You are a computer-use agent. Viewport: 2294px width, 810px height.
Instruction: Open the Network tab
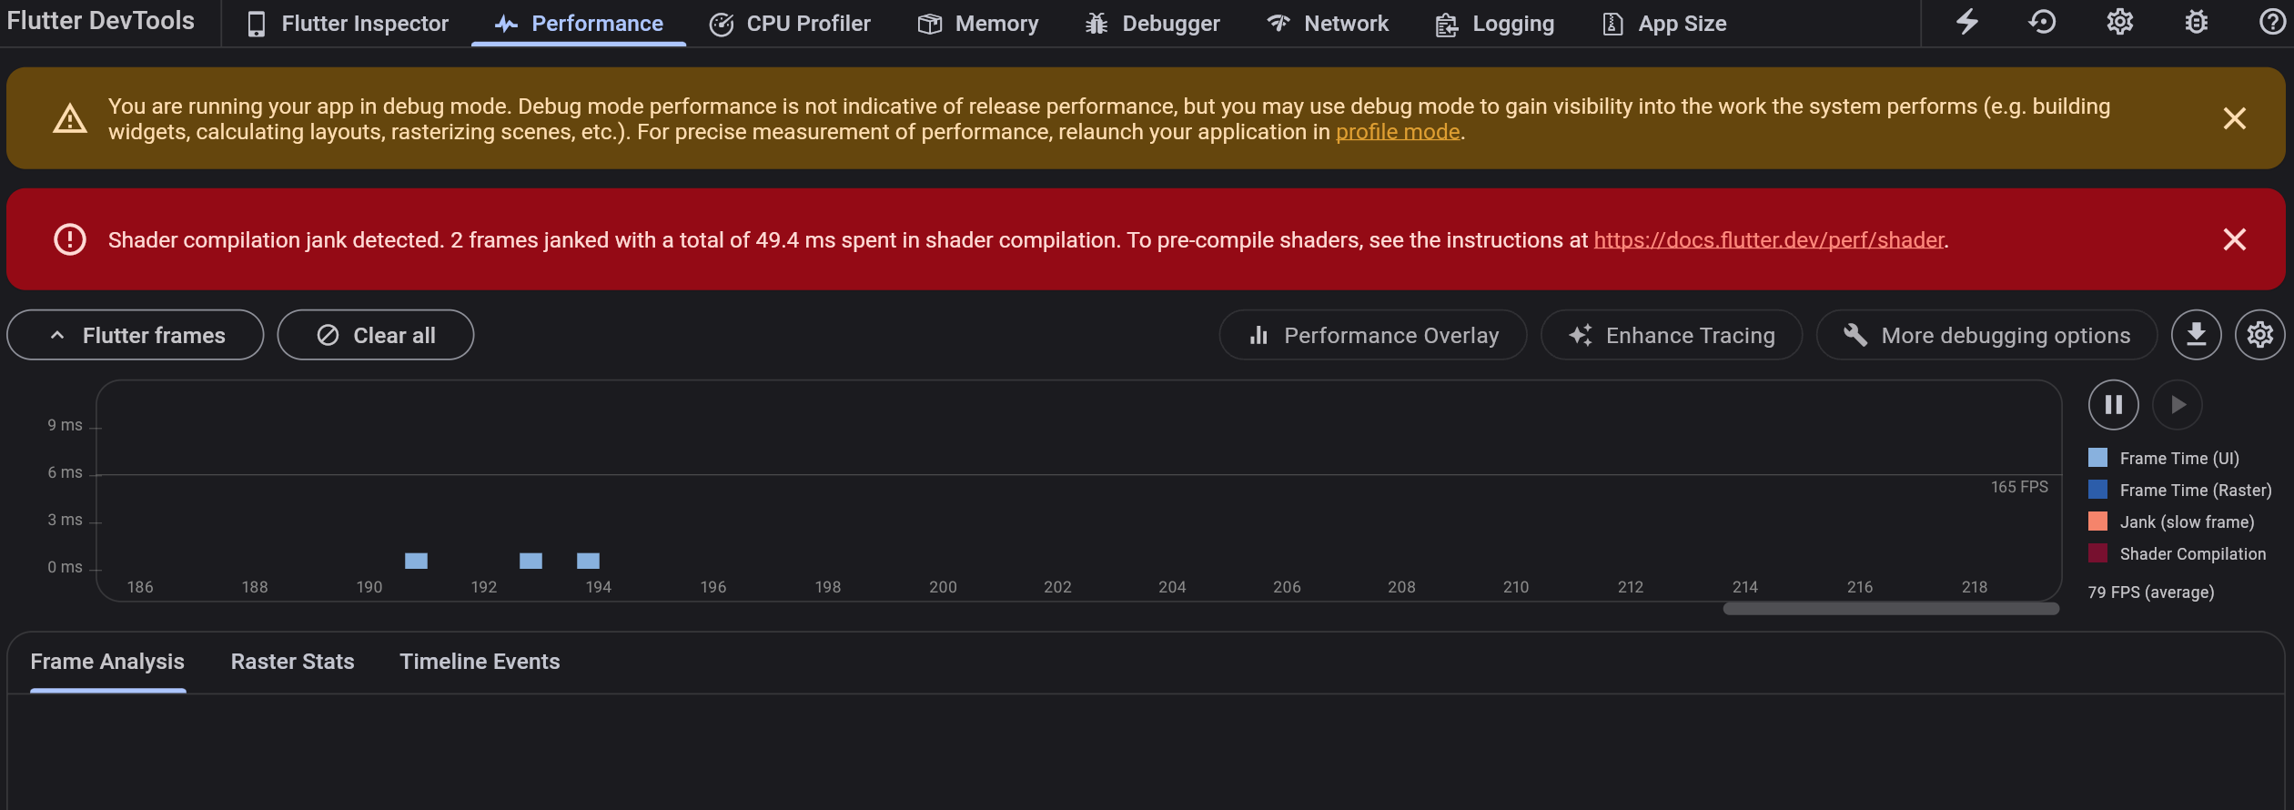[1328, 24]
